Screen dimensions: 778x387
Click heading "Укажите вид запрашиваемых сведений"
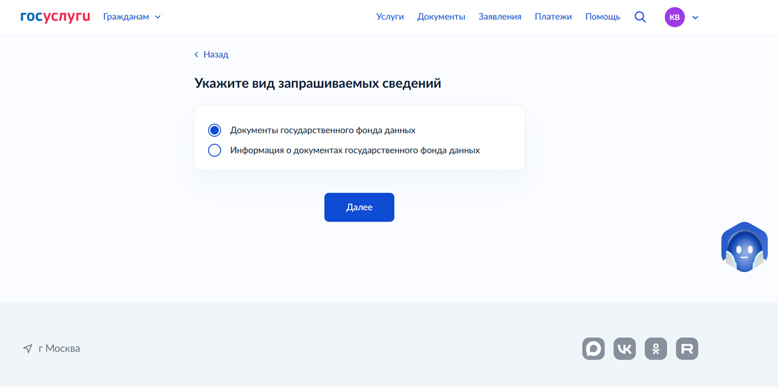point(318,83)
